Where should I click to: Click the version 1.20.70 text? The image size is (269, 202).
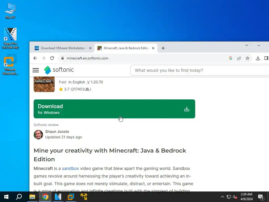95,82
